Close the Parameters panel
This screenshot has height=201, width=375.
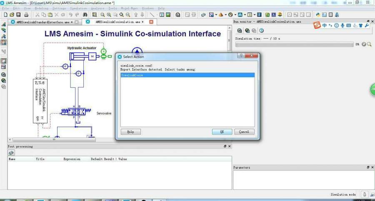coord(372,167)
